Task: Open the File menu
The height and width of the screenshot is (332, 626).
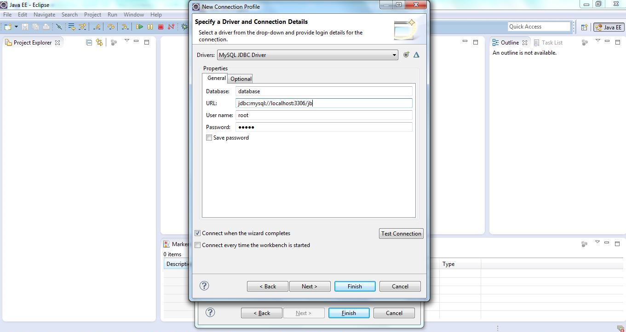Action: point(7,14)
